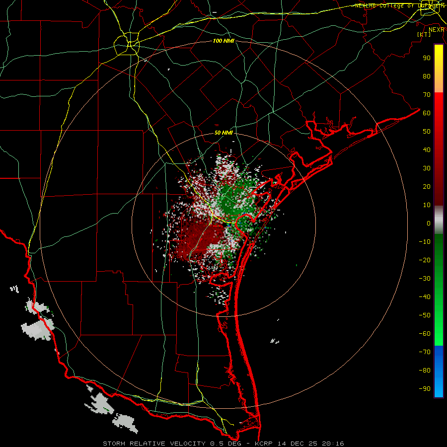The width and height of the screenshot is (447, 447).
Task: Select the "60" value on the velocity scale
Action: click(x=427, y=113)
